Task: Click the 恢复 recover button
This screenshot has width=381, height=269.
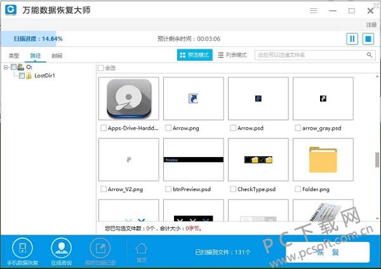Action: [328, 253]
